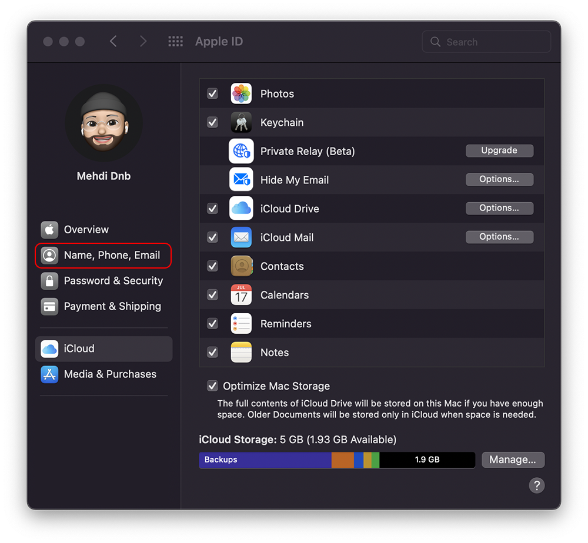The image size is (588, 543).
Task: Click the Memoji profile picture
Action: pos(104,123)
